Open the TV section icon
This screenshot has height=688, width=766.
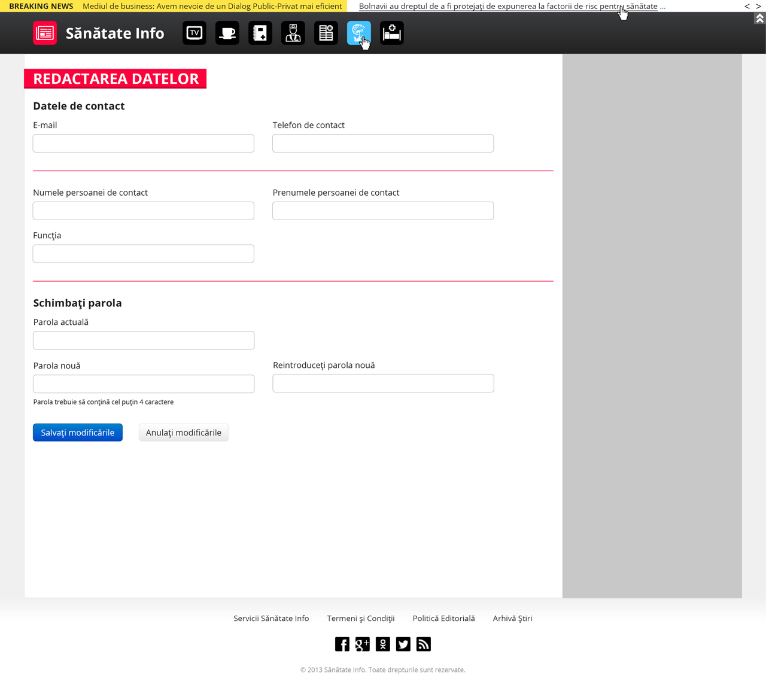tap(194, 33)
